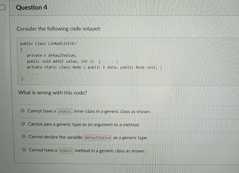The width and height of the screenshot is (239, 173).
Task: Click the 'Question 4' heading
Action: [32, 7]
